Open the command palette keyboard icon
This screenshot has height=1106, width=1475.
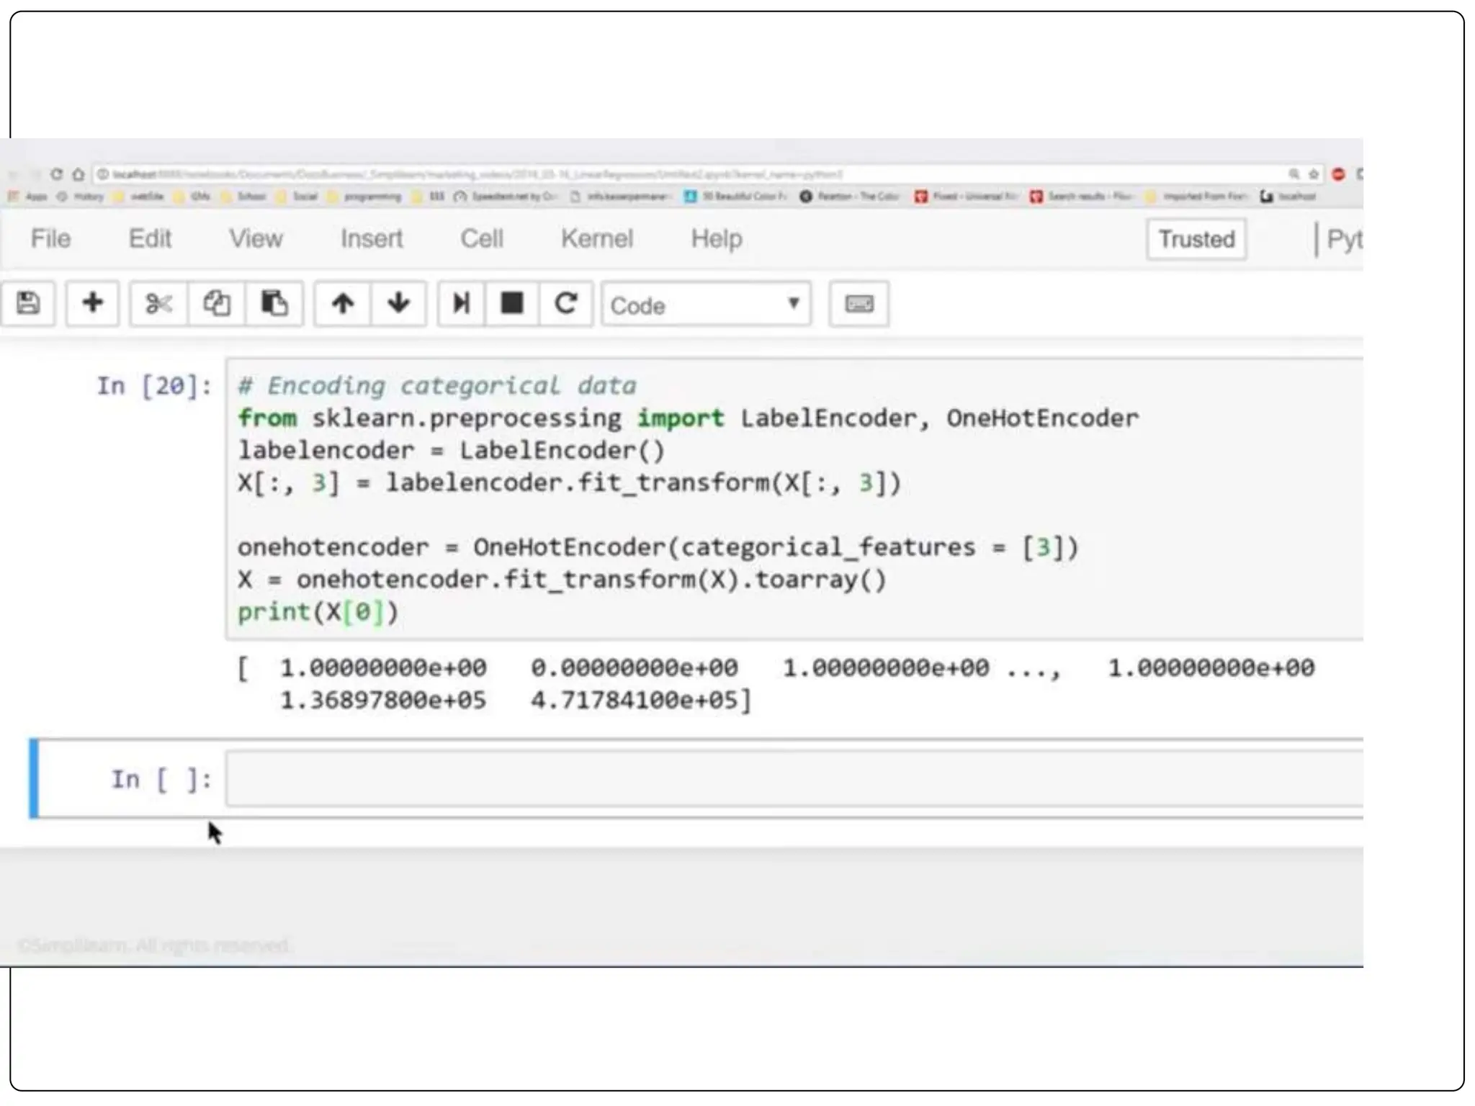(x=858, y=304)
